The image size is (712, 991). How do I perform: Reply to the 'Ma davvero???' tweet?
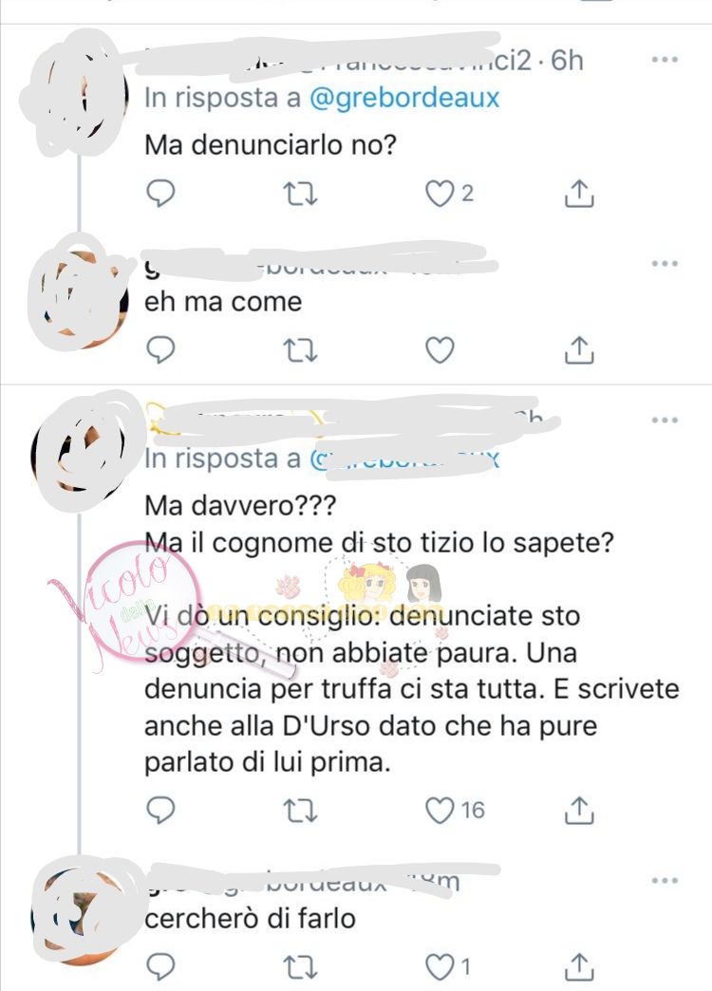coord(160,811)
